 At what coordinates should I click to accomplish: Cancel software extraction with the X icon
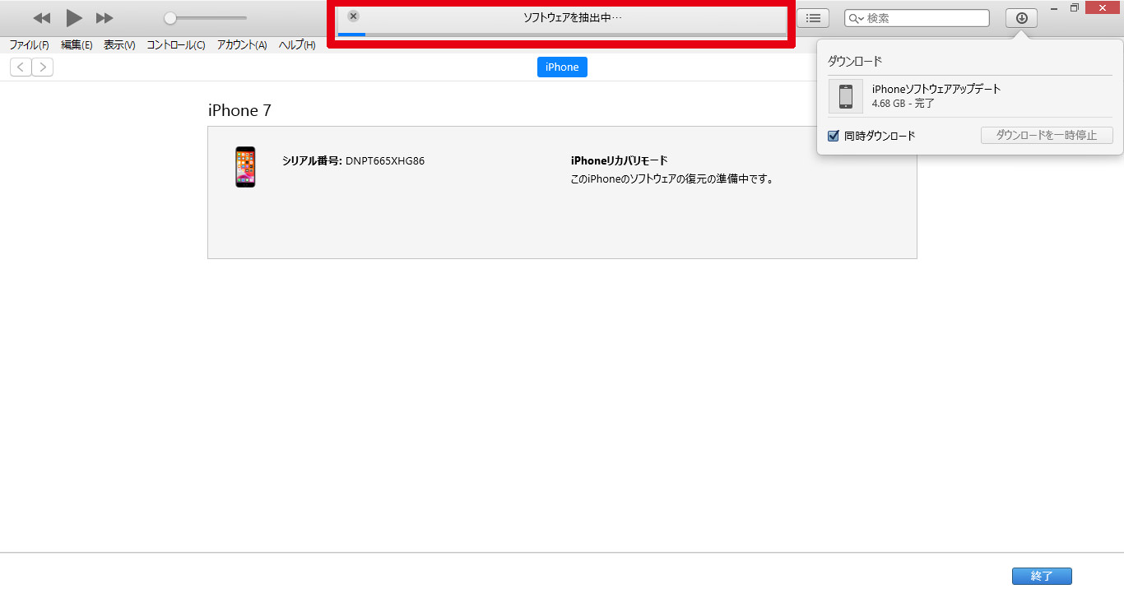pos(353,16)
